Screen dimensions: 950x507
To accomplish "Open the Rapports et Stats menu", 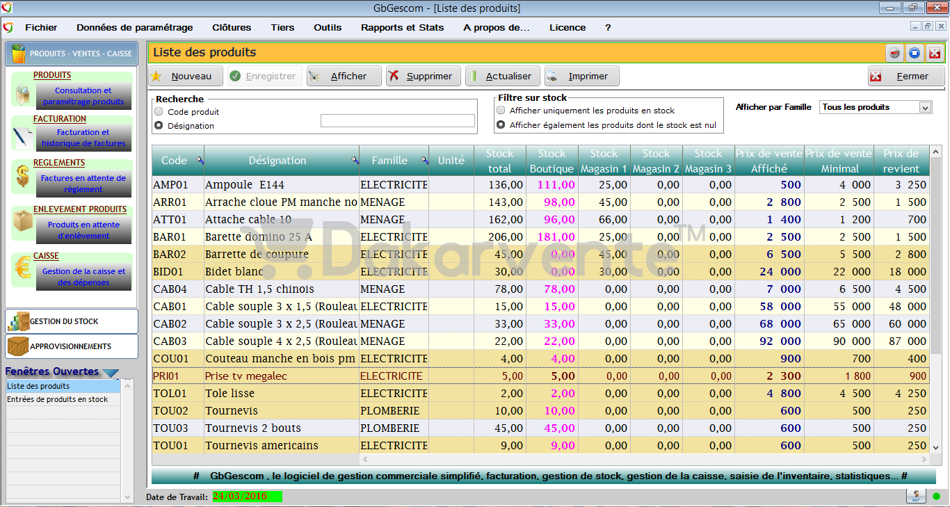I will [x=402, y=28].
